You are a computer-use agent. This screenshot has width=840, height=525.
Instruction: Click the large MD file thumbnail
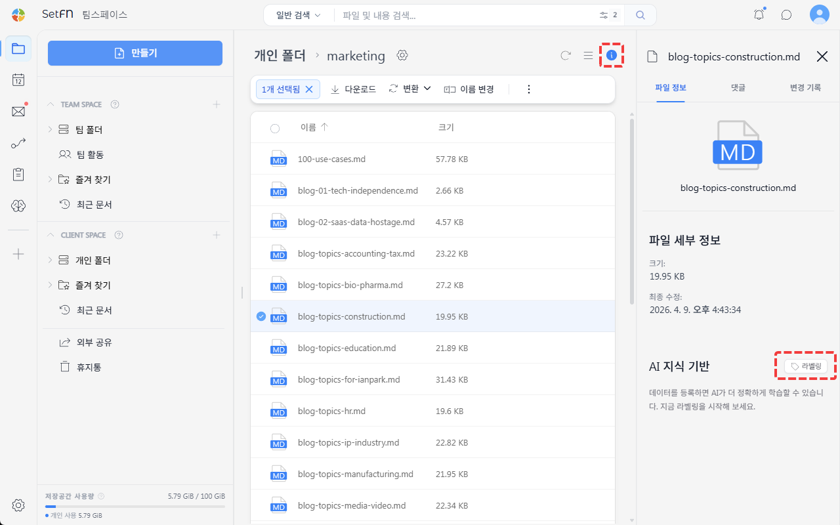[738, 146]
